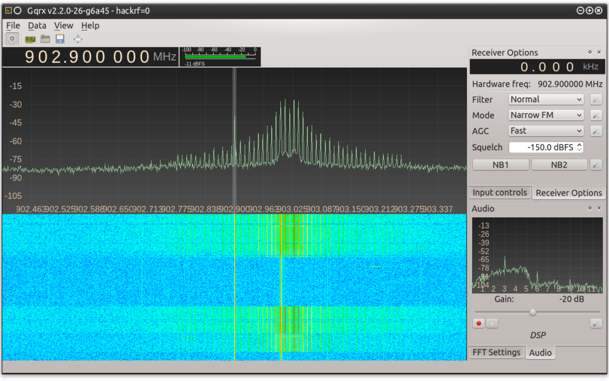Open Mode options via its wrench icon
609x381 pixels.
coord(596,115)
